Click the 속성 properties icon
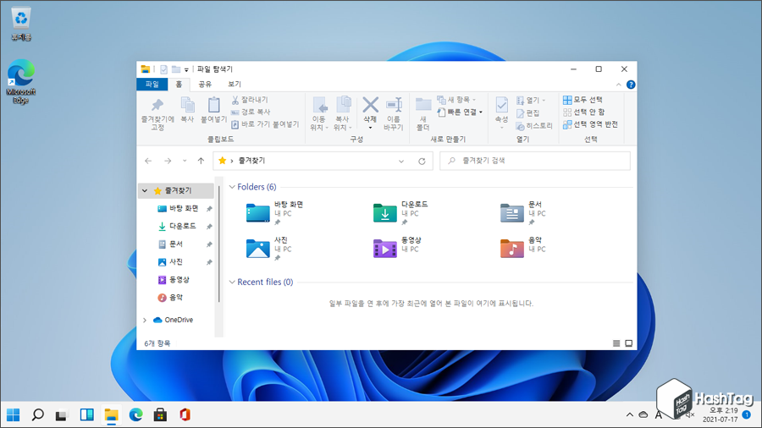Viewport: 762px width, 428px height. point(501,105)
